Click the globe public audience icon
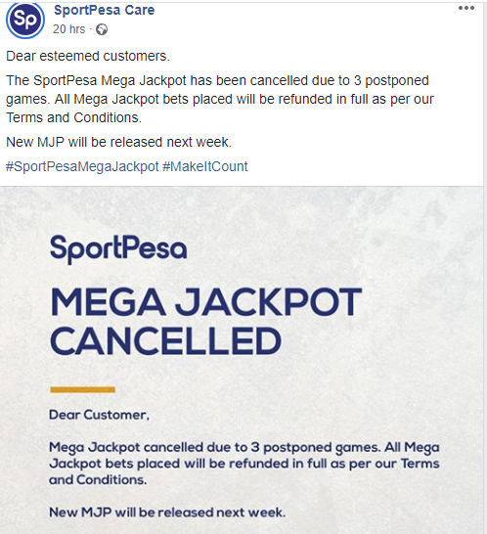 coord(102,30)
